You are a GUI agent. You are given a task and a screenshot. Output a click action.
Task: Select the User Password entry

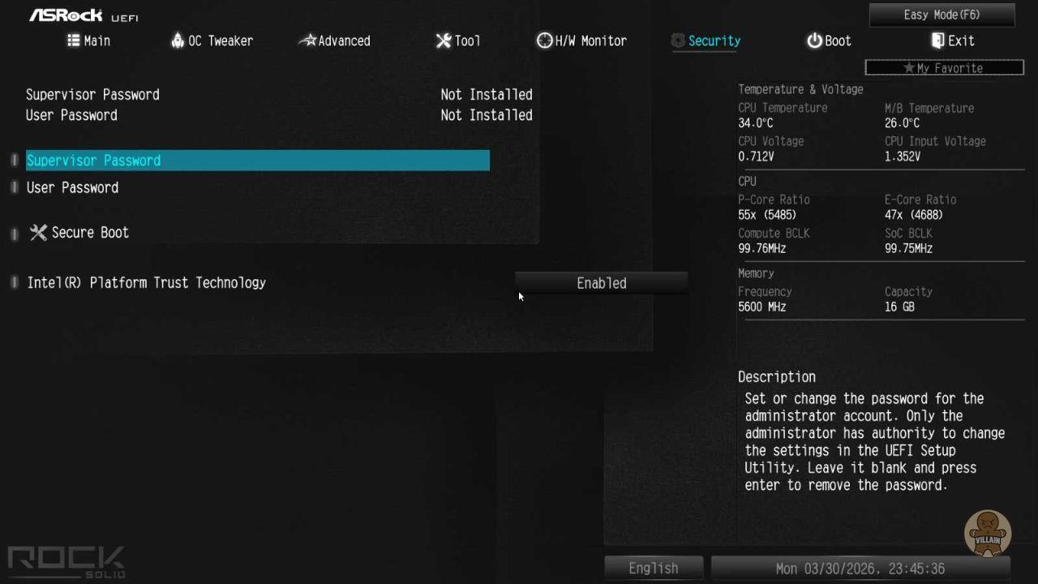pyautogui.click(x=73, y=188)
